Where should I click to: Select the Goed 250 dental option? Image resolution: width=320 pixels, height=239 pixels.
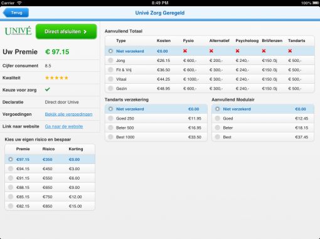click(156, 118)
